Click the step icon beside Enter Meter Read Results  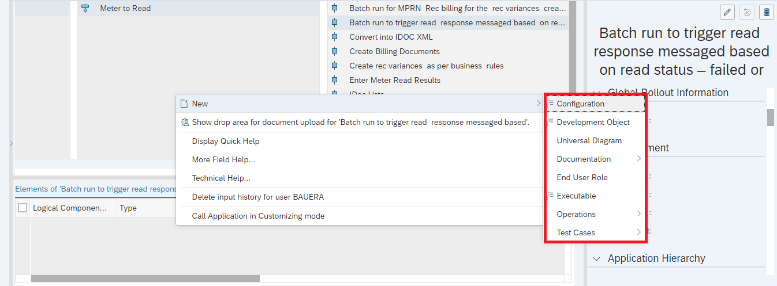pos(334,80)
